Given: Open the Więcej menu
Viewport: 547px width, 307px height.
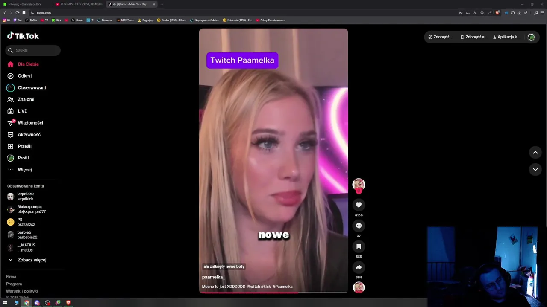Looking at the screenshot, I should pos(20,170).
